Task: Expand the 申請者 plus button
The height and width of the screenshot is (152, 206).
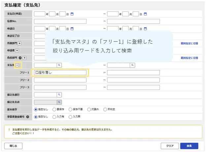Action: pos(17,51)
